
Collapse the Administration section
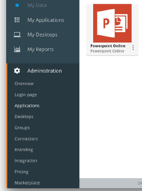(44, 71)
